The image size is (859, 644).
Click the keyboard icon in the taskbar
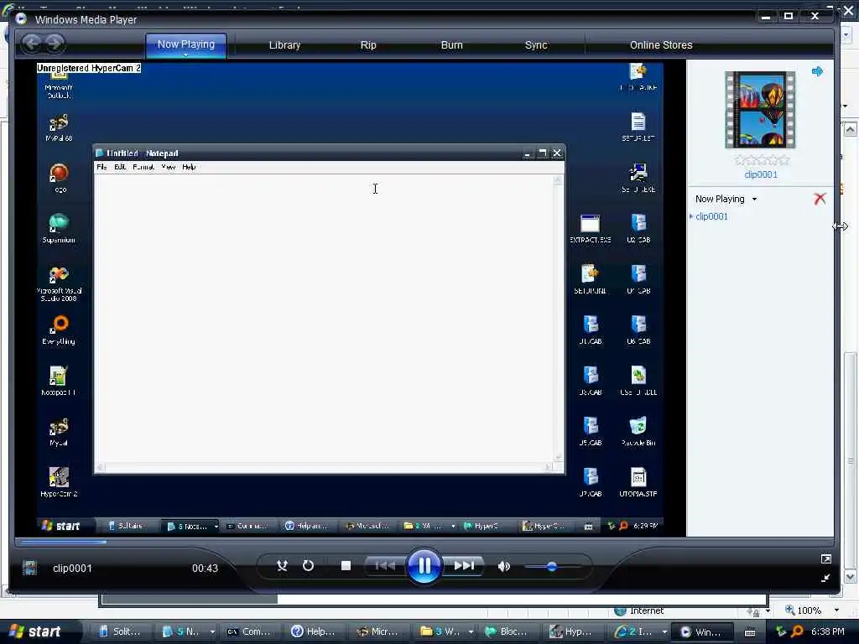(x=750, y=632)
